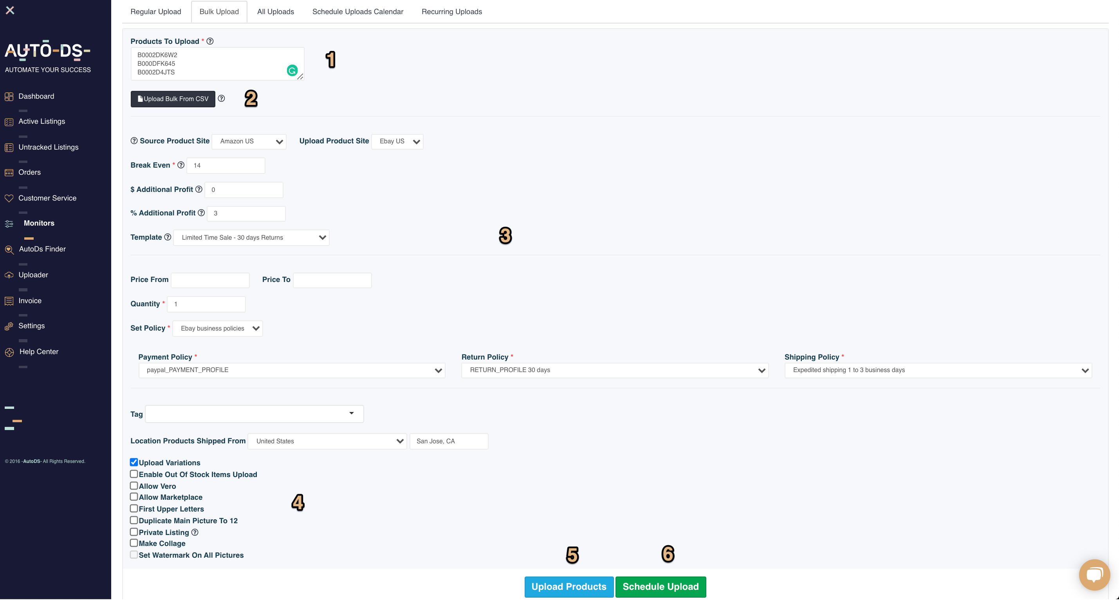Image resolution: width=1119 pixels, height=600 pixels.
Task: Check the Make Collage checkbox
Action: (x=134, y=543)
